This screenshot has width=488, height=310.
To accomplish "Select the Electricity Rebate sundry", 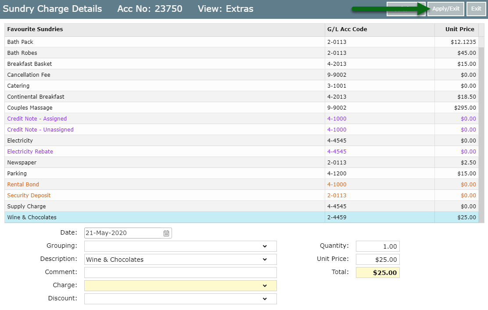I will (x=241, y=151).
